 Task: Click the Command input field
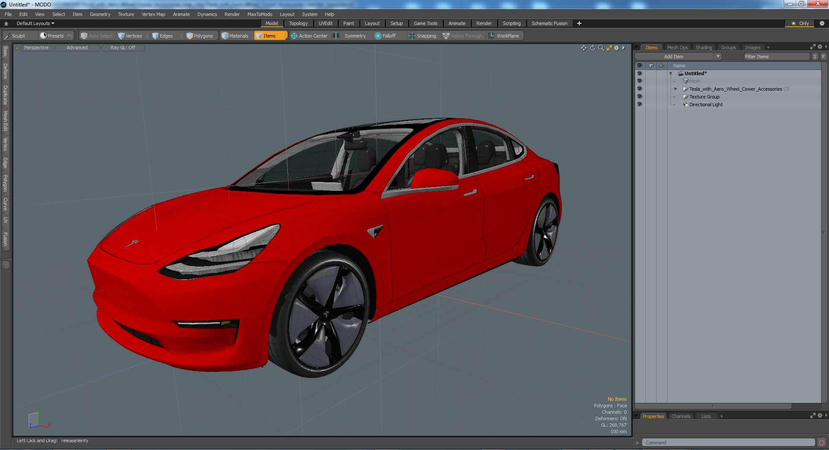click(x=728, y=443)
